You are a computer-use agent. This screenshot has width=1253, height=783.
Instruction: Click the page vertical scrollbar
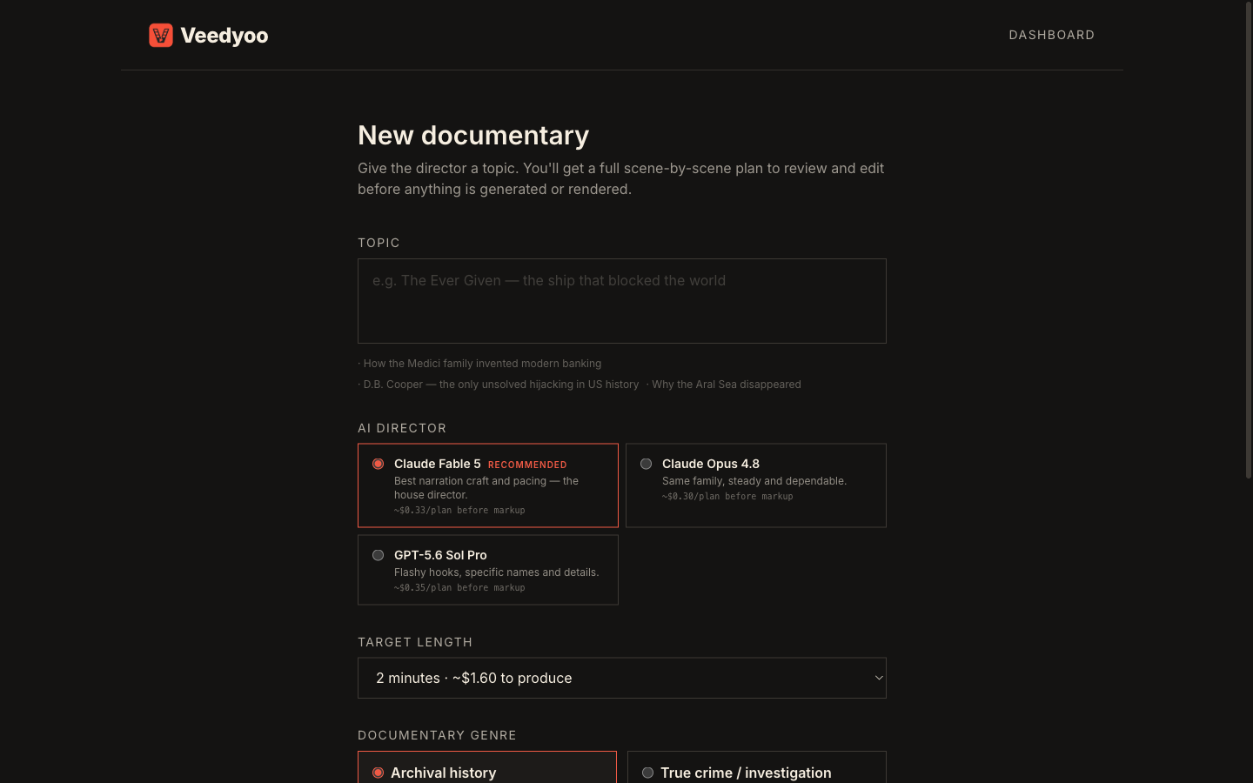coord(1248,239)
